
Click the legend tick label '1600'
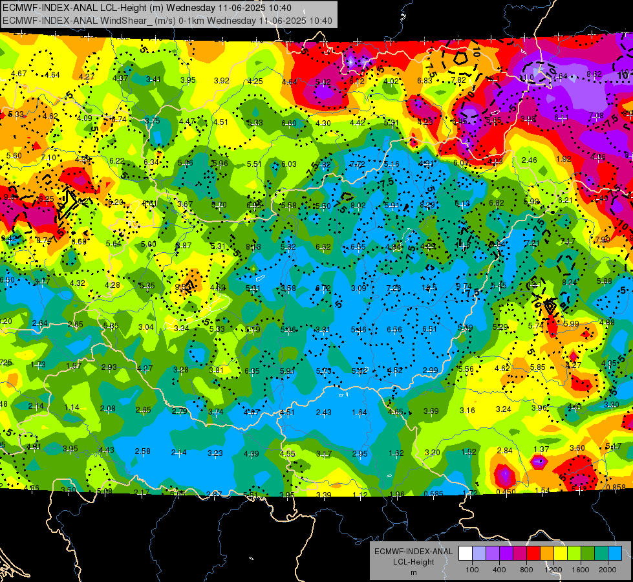[x=580, y=570]
